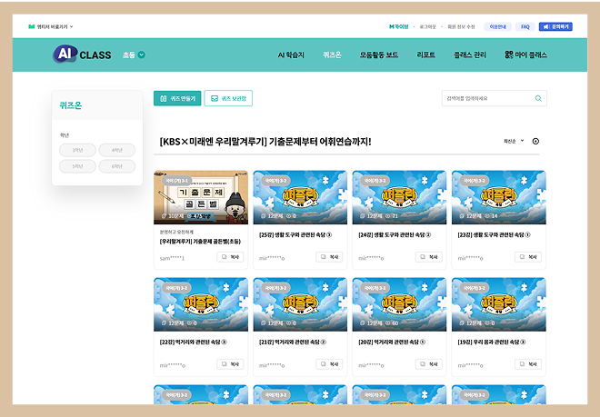The image size is (600, 417).
Task: Go to the 모둠활동 보드 menu
Action: point(379,55)
